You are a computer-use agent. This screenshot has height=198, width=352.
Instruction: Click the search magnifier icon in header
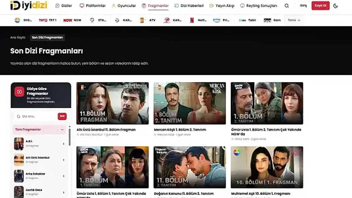tap(287, 6)
